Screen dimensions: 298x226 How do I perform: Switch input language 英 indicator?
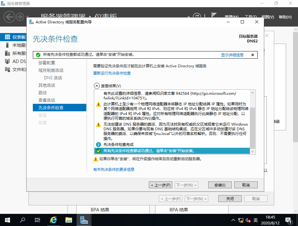255,220
